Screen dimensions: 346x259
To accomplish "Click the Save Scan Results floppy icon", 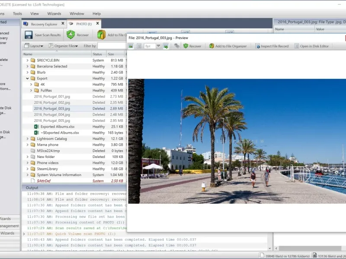I will click(x=29, y=35).
